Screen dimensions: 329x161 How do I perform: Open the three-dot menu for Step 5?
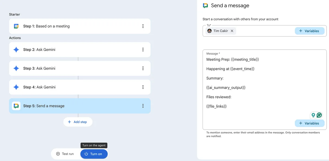143,106
